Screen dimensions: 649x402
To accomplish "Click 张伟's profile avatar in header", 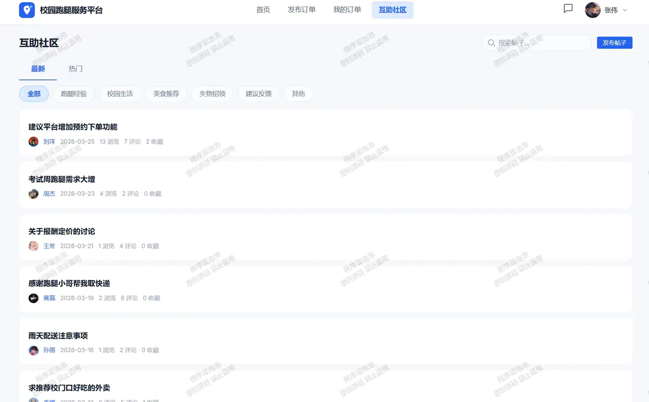I will coord(593,10).
